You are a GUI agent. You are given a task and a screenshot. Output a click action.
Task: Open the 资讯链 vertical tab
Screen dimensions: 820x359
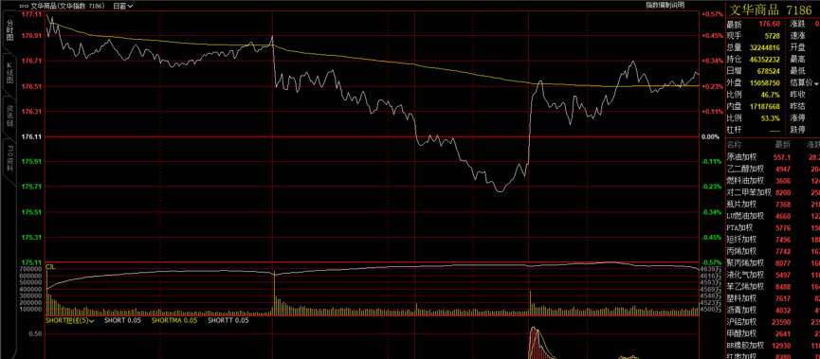9,115
